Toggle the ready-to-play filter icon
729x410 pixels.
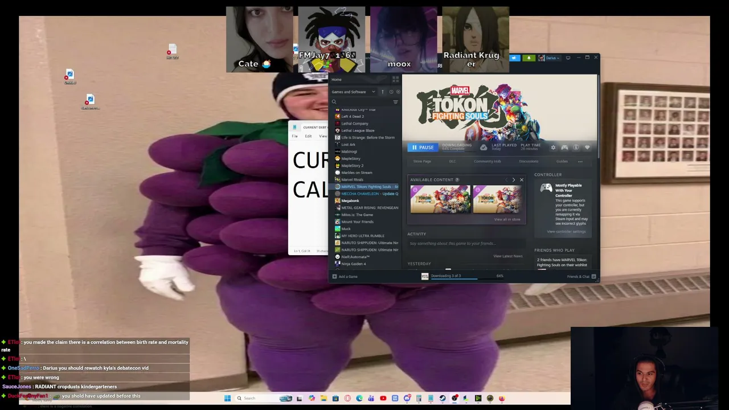[398, 92]
